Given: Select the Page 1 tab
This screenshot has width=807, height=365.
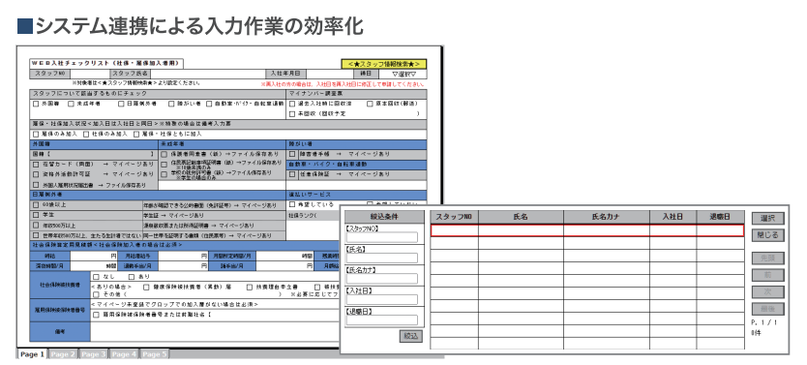Looking at the screenshot, I should point(33,354).
